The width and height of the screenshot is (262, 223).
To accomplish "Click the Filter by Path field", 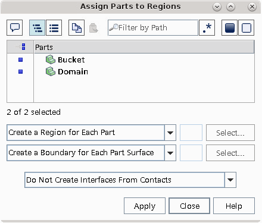I will (x=153, y=28).
